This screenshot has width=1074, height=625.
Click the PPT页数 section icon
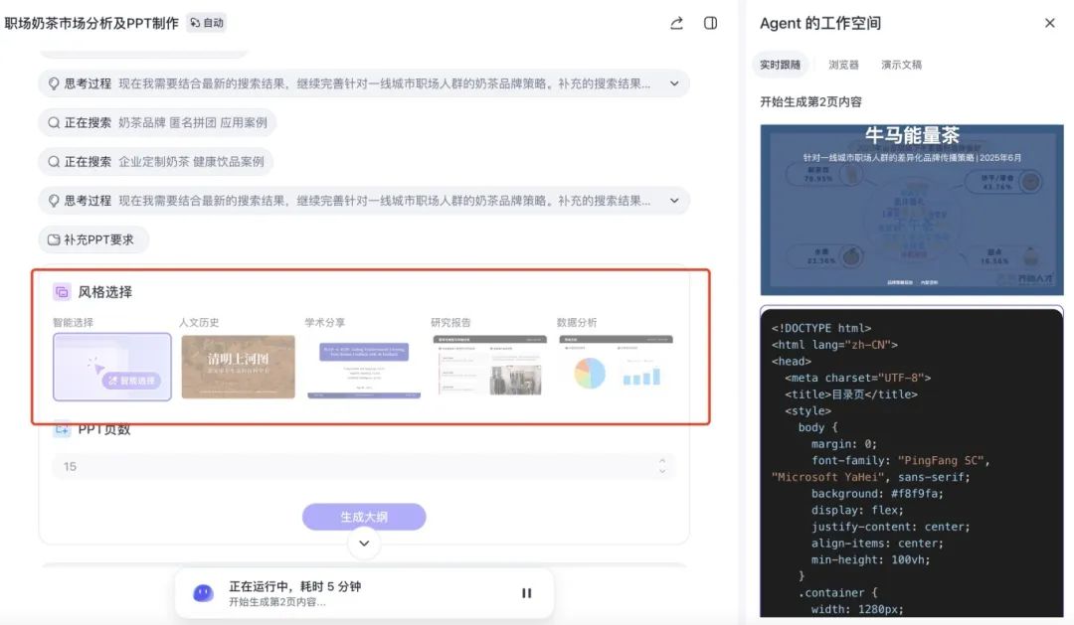(62, 429)
